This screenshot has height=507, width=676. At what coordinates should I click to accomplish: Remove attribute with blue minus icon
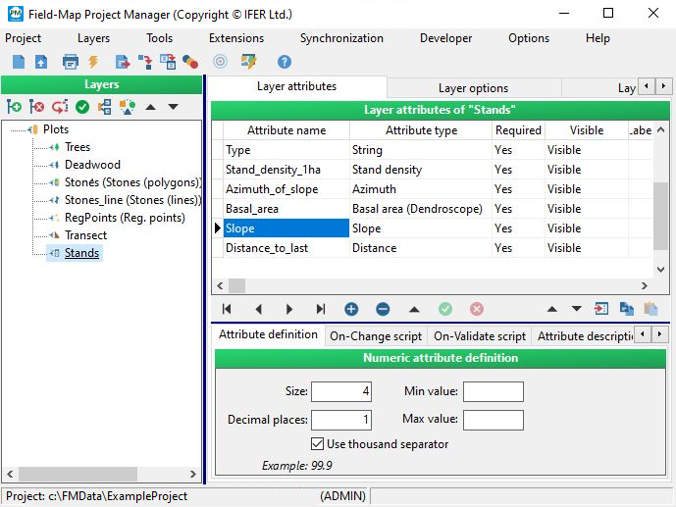[x=383, y=309]
